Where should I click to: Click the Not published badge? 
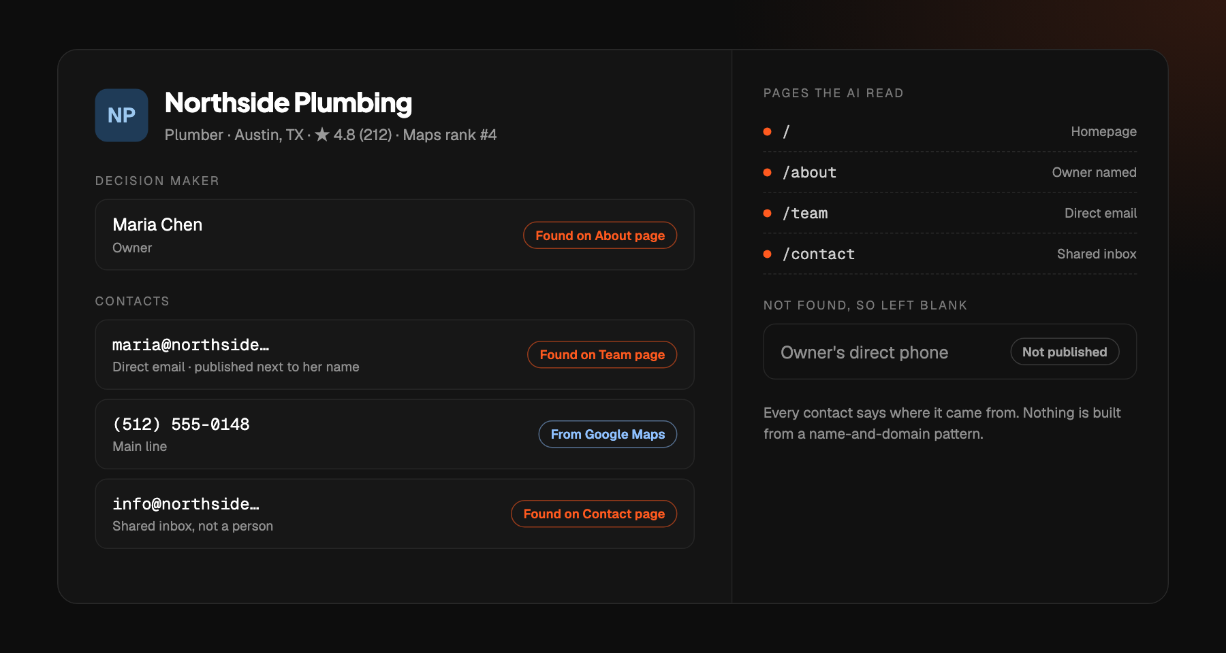(1065, 352)
